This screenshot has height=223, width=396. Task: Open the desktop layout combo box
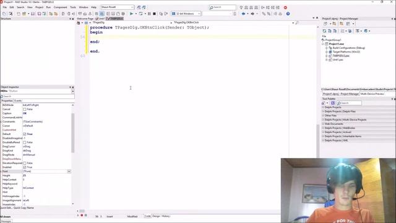(x=118, y=7)
